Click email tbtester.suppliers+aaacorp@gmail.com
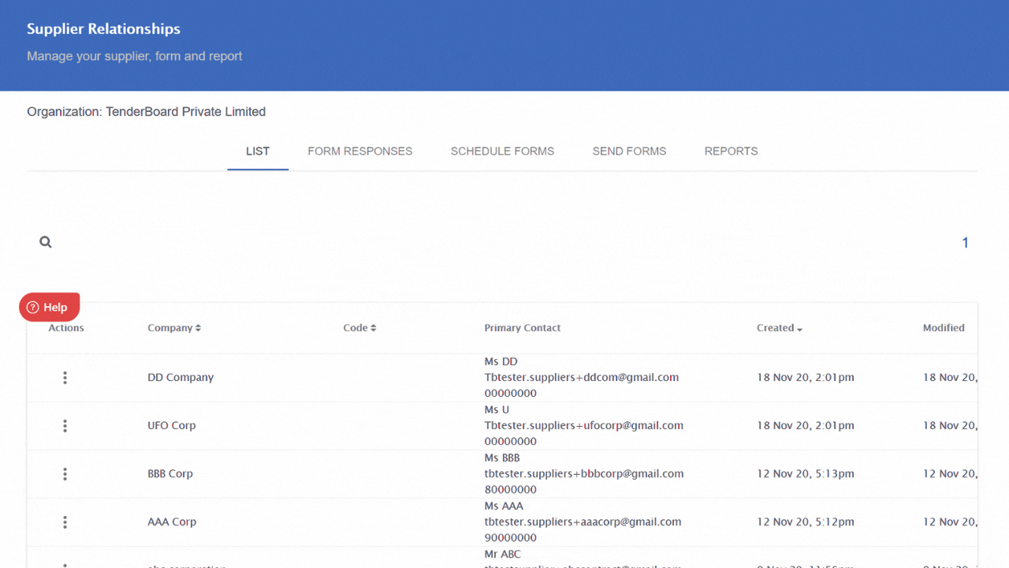The image size is (1009, 568). (x=583, y=521)
